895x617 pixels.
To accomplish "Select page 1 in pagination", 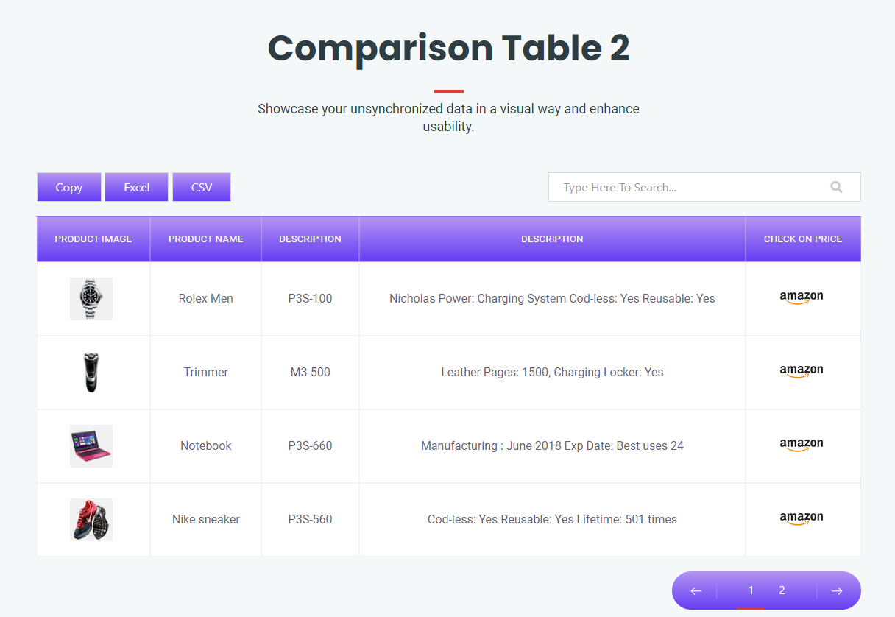I will pyautogui.click(x=751, y=590).
